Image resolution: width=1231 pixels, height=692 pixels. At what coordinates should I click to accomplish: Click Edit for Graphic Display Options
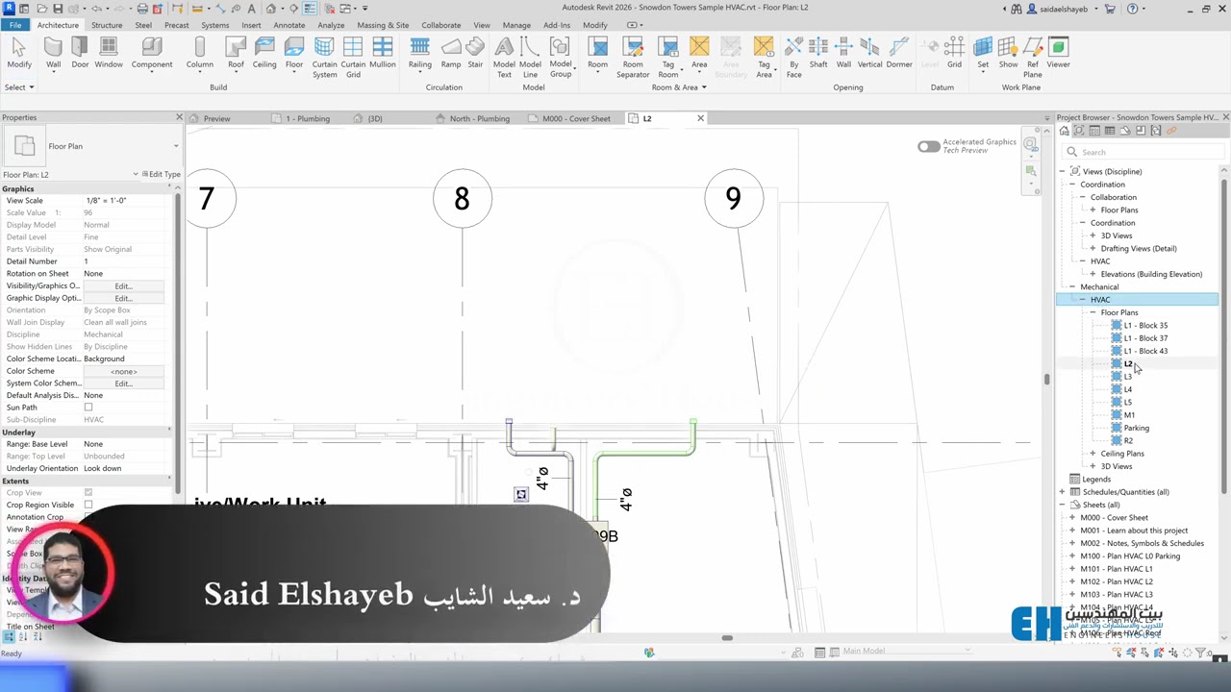tap(123, 299)
